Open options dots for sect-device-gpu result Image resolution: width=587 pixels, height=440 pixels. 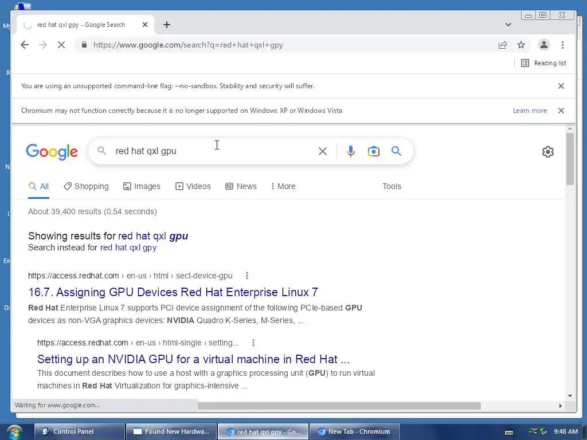[246, 276]
